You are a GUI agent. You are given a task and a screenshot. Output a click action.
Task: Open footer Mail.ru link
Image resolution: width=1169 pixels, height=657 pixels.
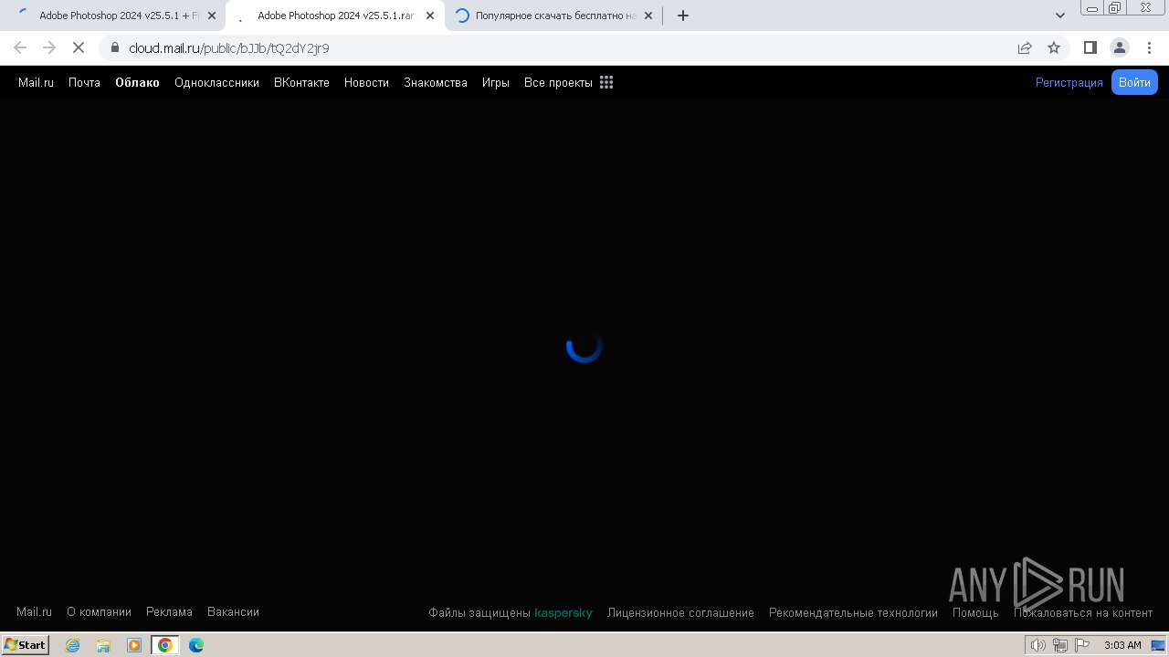pos(34,612)
